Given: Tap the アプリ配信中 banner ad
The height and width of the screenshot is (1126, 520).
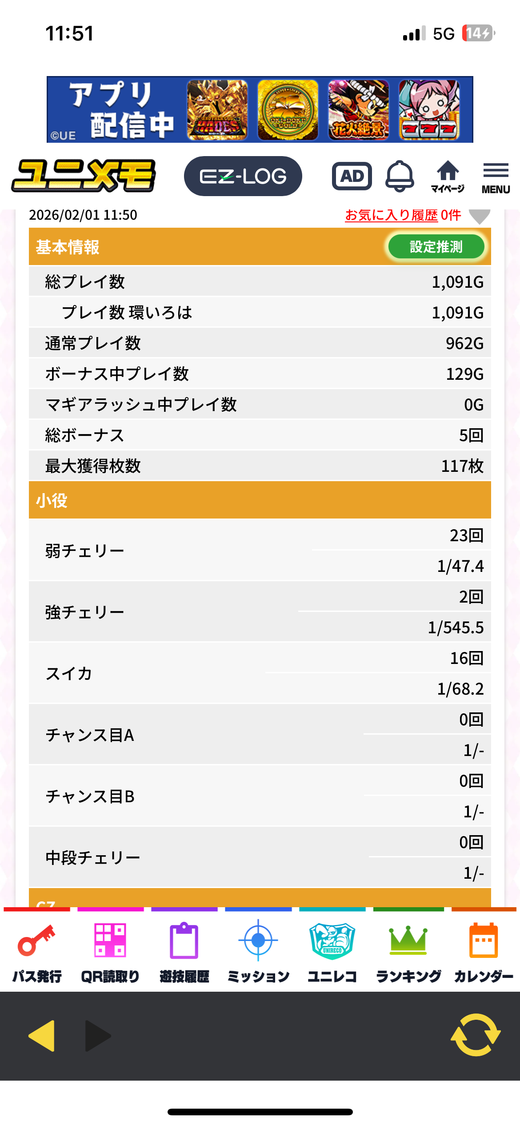Looking at the screenshot, I should coord(260,109).
